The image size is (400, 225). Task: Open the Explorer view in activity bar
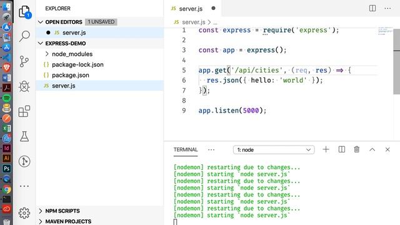click(x=25, y=12)
